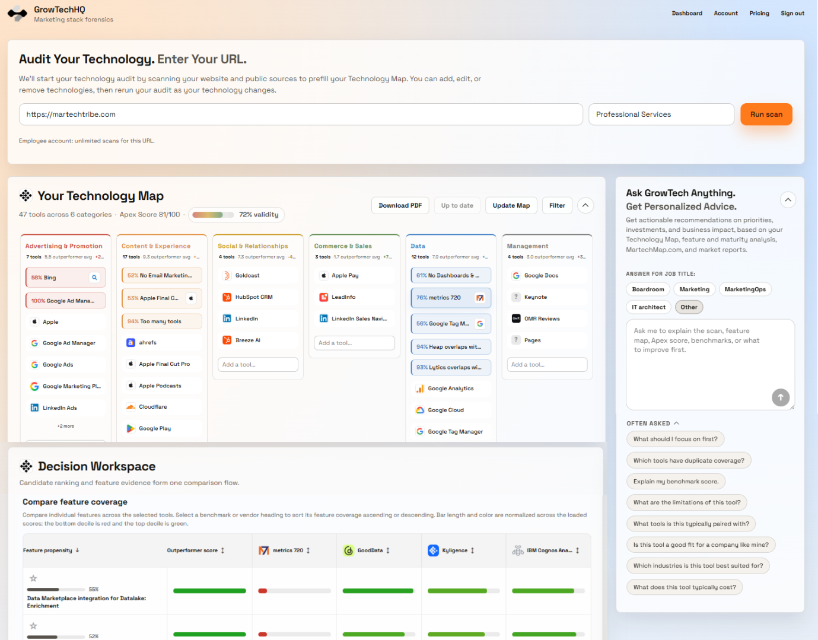This screenshot has height=640, width=818.
Task: Click the Google Analytics icon
Action: click(420, 389)
